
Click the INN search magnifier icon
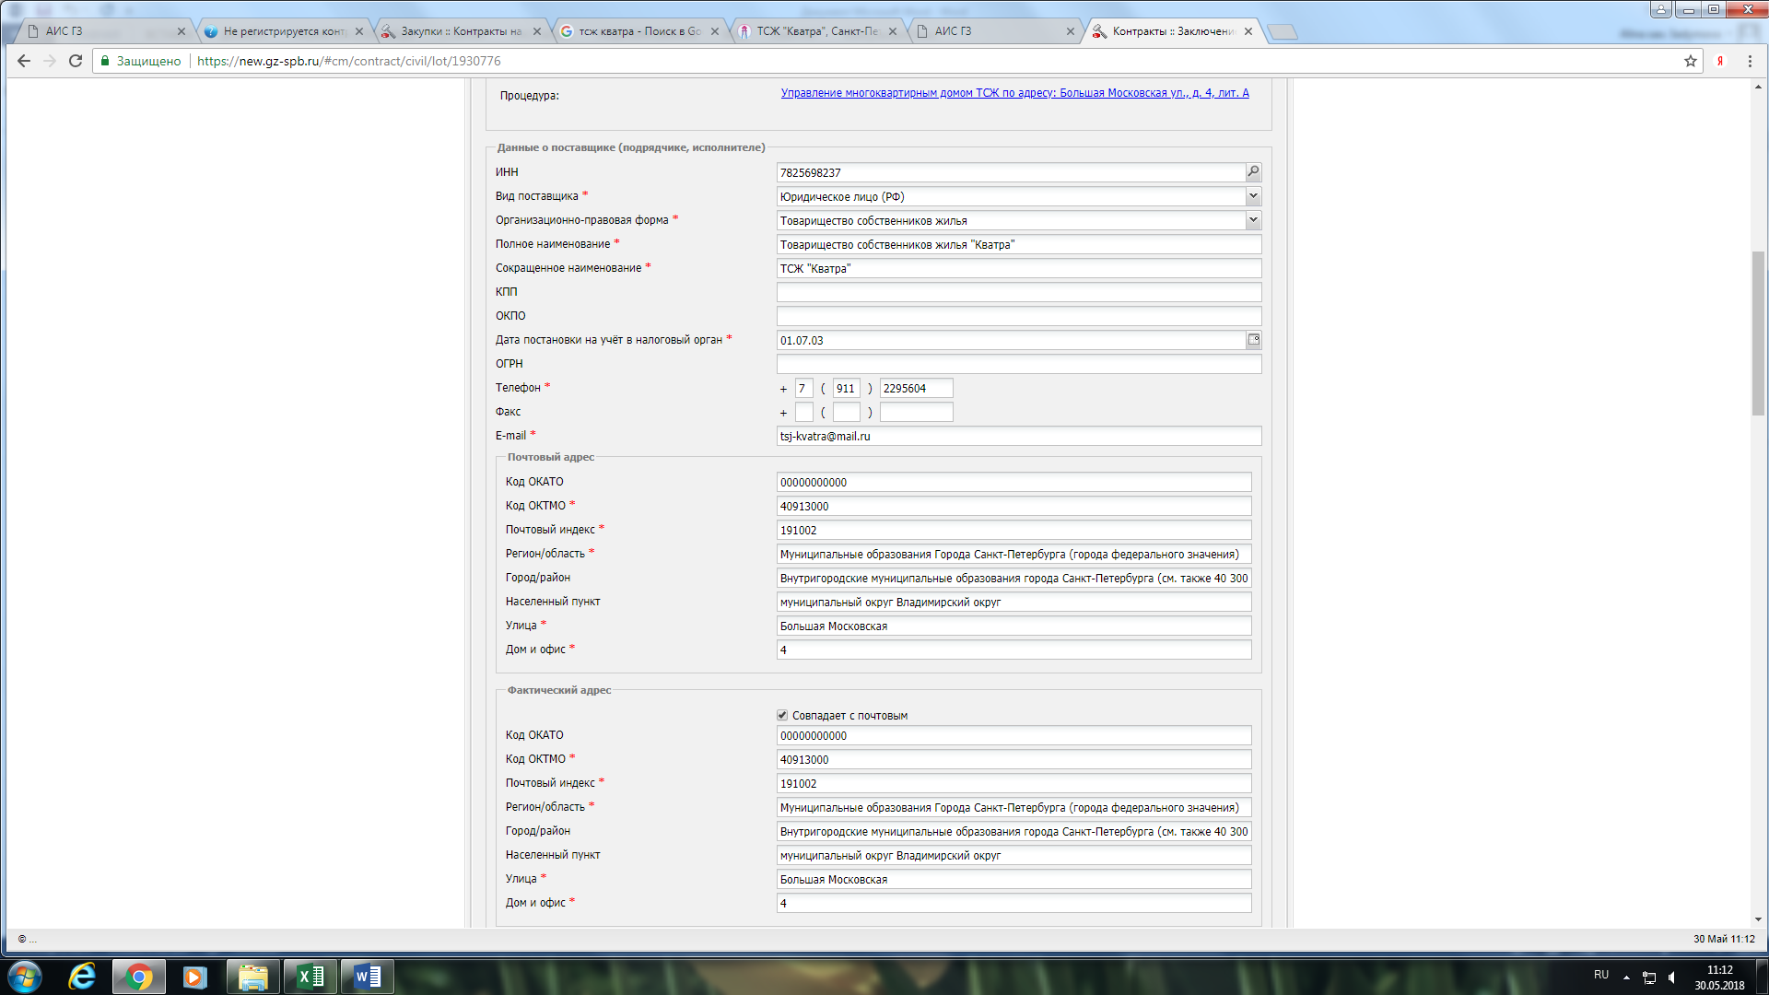pyautogui.click(x=1253, y=171)
